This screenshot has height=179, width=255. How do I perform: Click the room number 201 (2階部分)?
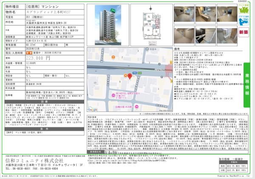[x=35, y=17]
